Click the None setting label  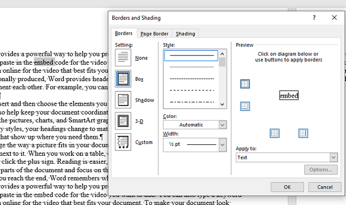coord(142,58)
